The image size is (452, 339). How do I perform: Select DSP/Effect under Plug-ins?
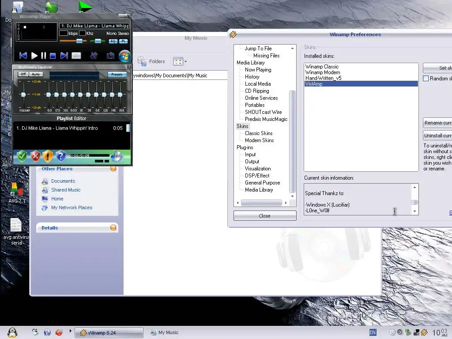[257, 176]
